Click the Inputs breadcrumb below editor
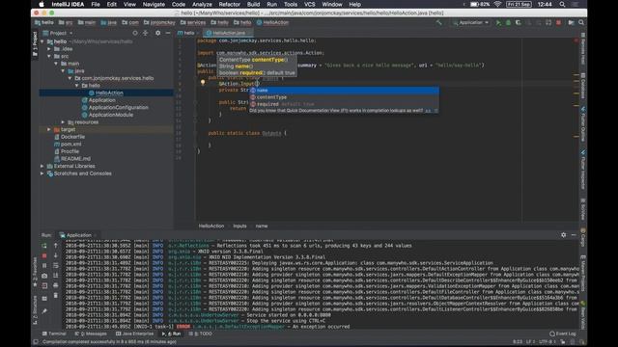This screenshot has width=618, height=347. coord(239,227)
